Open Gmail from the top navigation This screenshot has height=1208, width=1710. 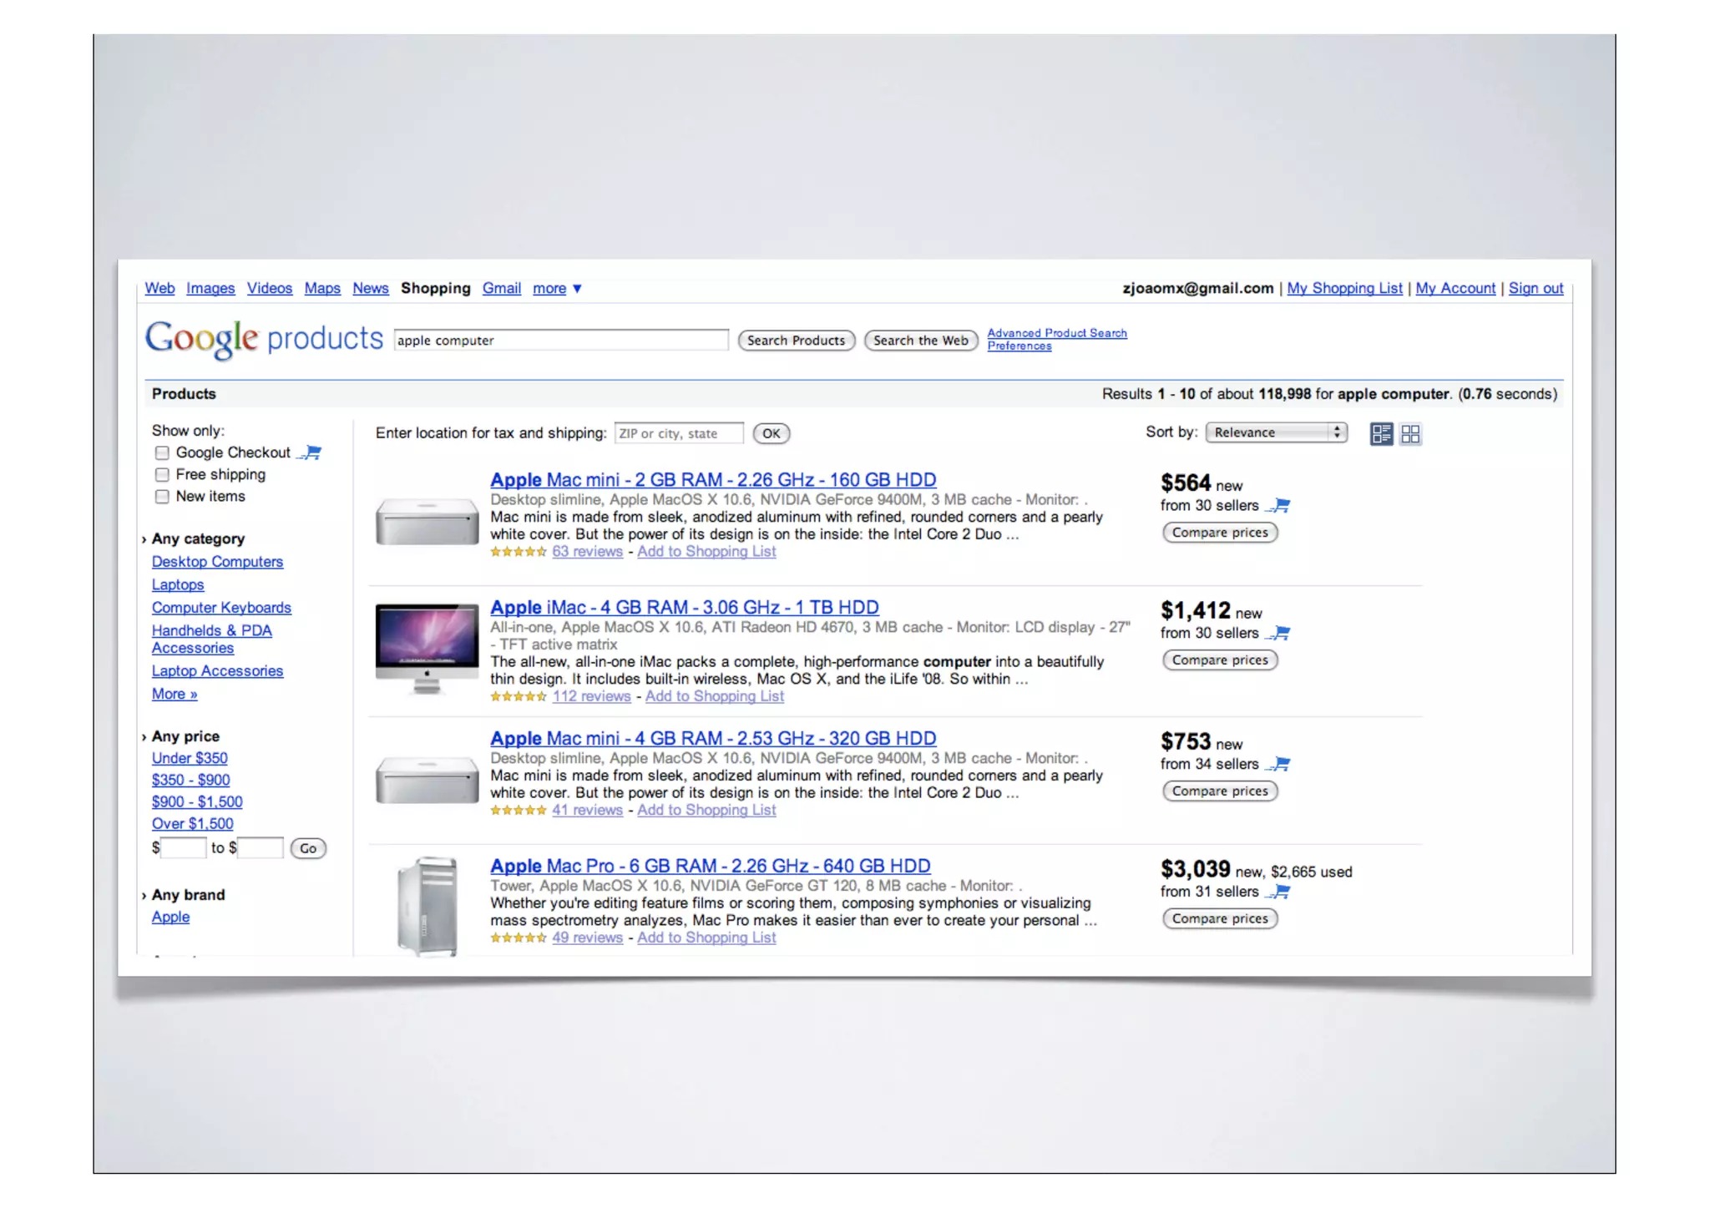pyautogui.click(x=501, y=288)
